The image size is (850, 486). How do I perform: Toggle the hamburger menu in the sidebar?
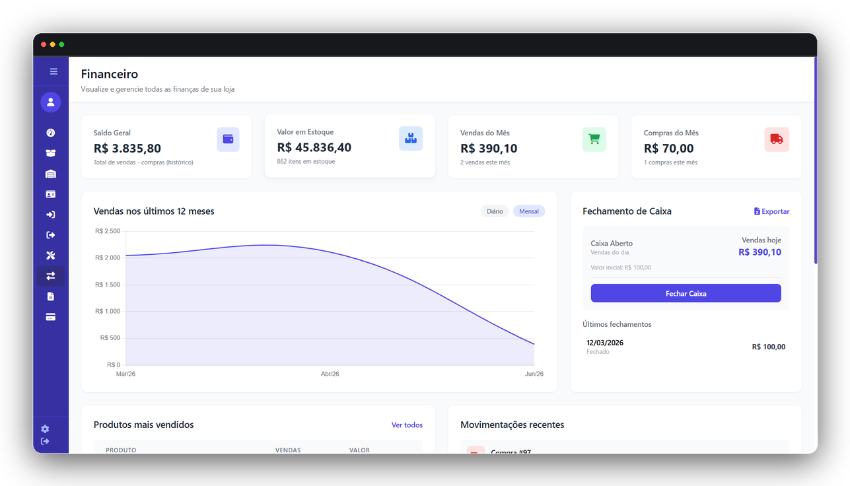click(x=53, y=71)
